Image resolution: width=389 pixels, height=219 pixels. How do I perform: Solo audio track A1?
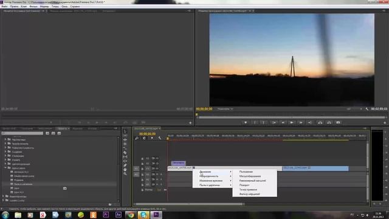(x=160, y=175)
